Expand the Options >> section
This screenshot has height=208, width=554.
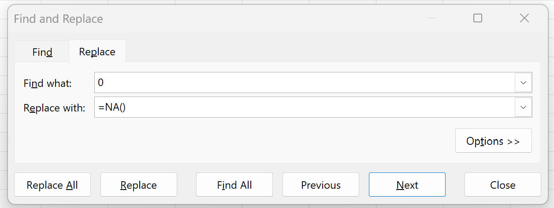pos(493,141)
